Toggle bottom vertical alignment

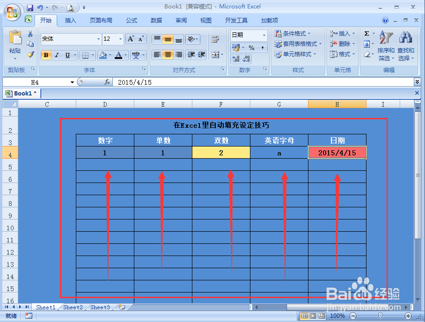click(x=179, y=39)
